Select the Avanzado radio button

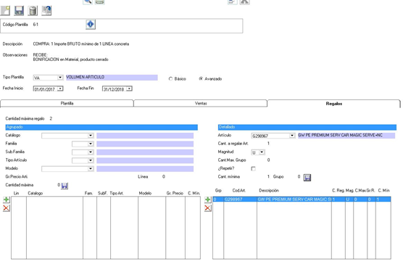coord(201,79)
